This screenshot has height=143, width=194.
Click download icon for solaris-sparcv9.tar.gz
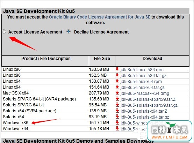117,105
